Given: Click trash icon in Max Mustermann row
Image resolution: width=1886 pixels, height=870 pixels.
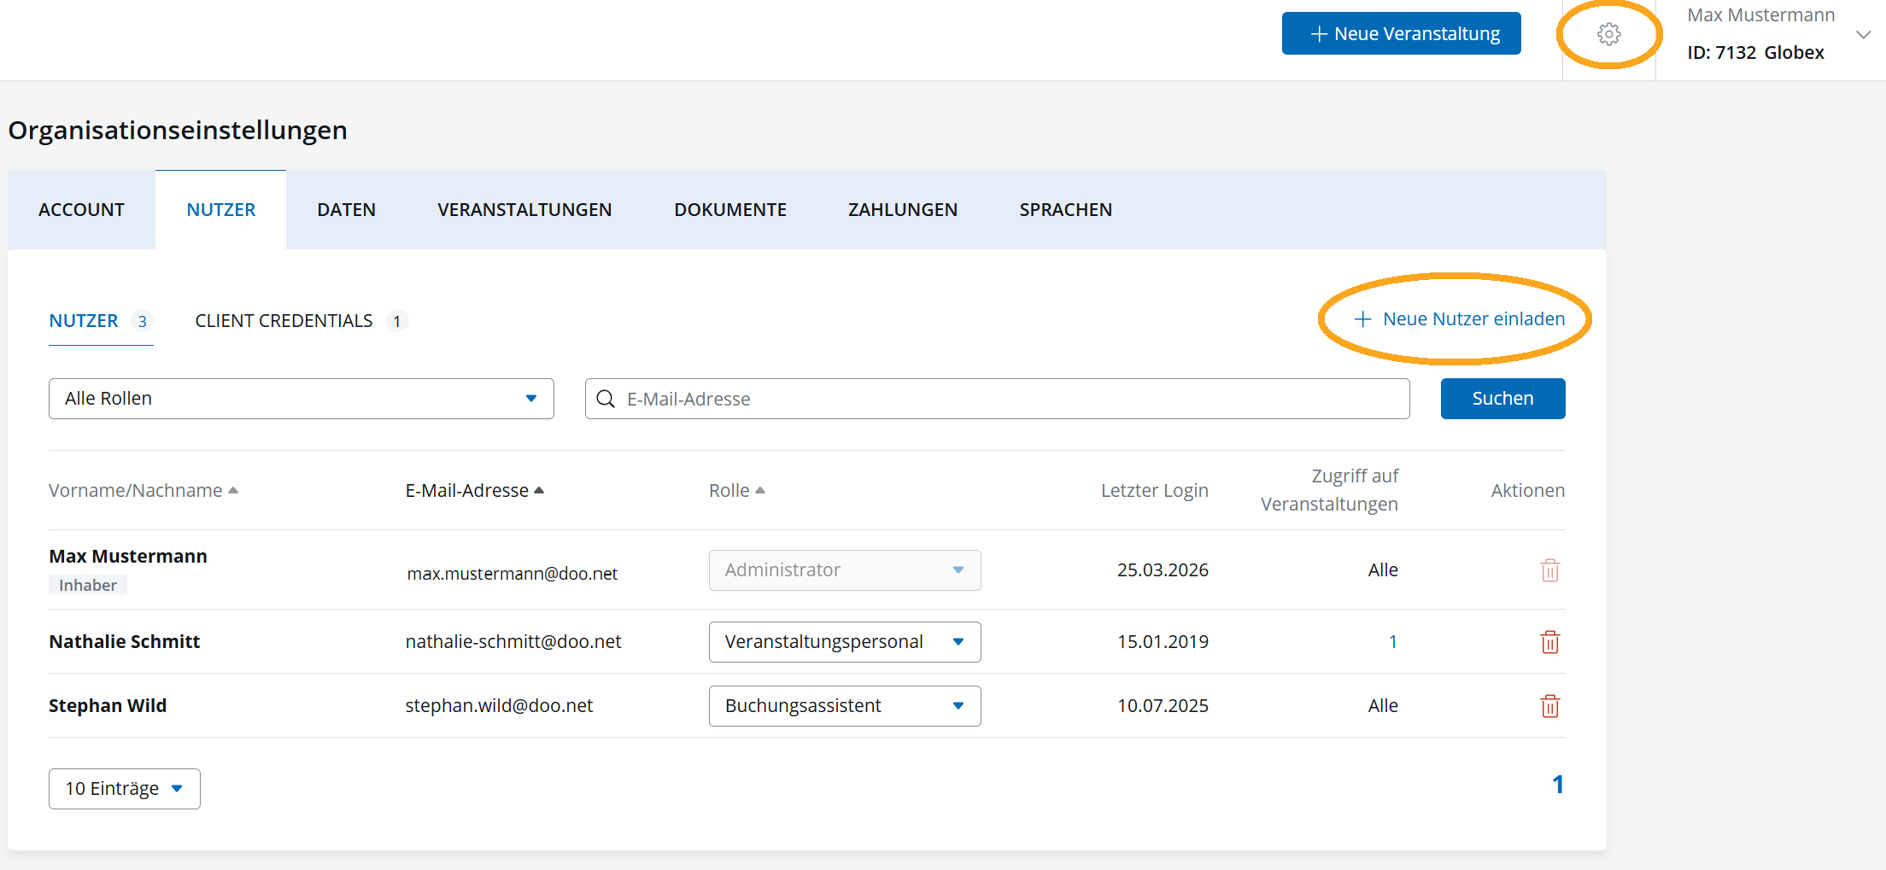Looking at the screenshot, I should [x=1549, y=570].
